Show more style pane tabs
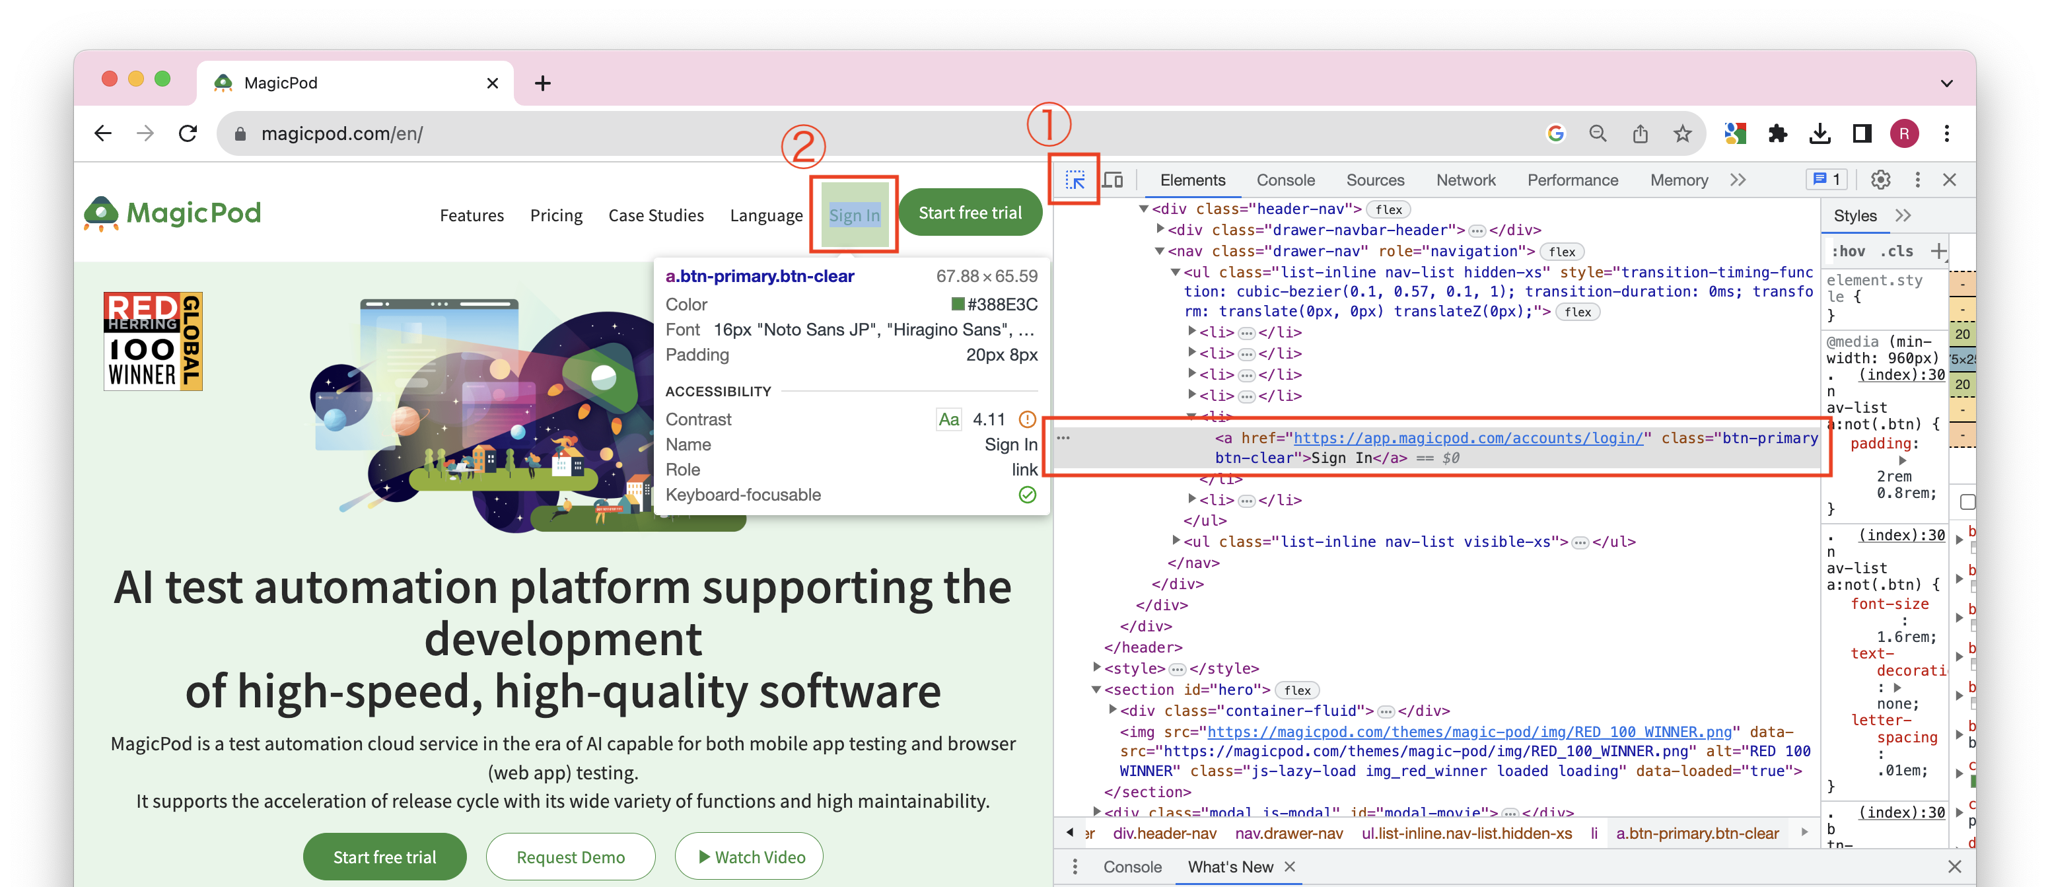Image resolution: width=2050 pixels, height=887 pixels. [1903, 215]
